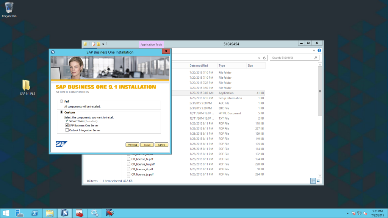Open the gears settings taskbar app
This screenshot has width=388, height=218.
pos(94,213)
